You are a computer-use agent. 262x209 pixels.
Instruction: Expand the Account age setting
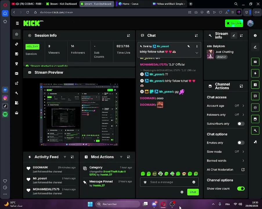[225, 106]
